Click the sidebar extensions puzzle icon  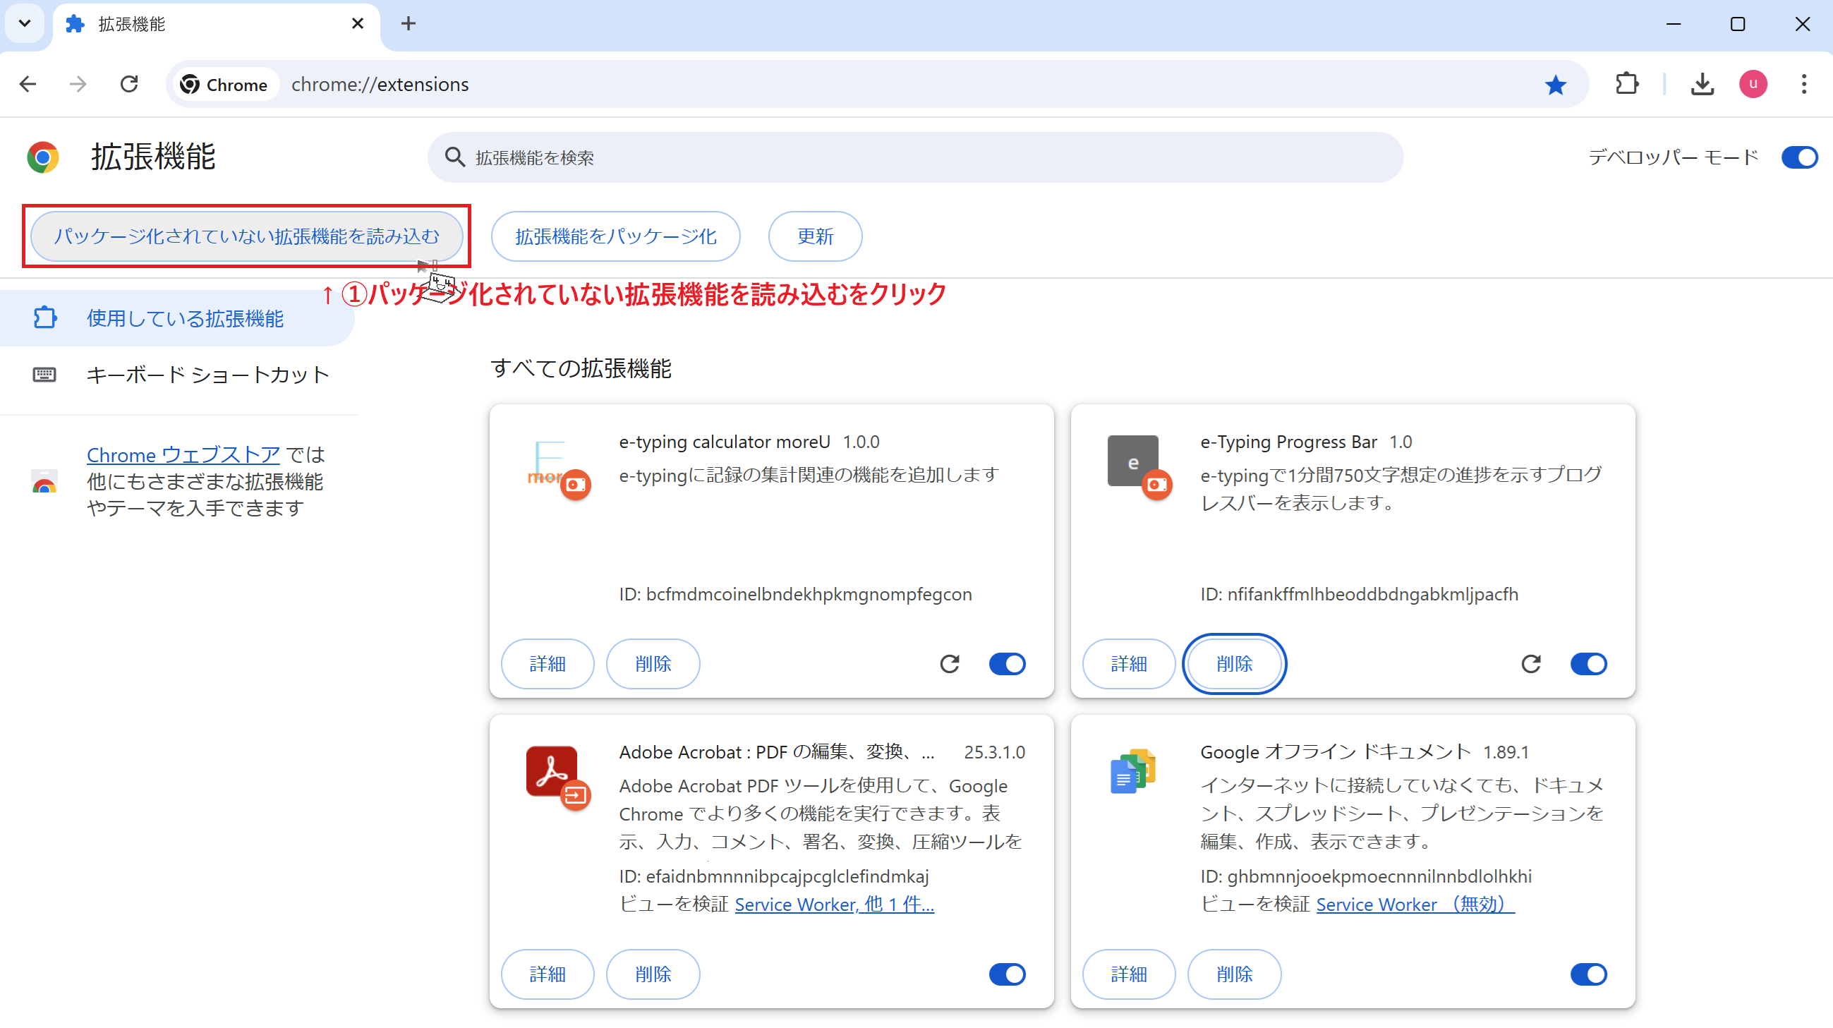(45, 318)
